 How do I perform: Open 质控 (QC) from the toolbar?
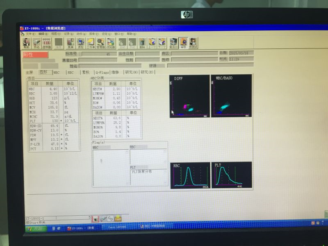(80, 43)
